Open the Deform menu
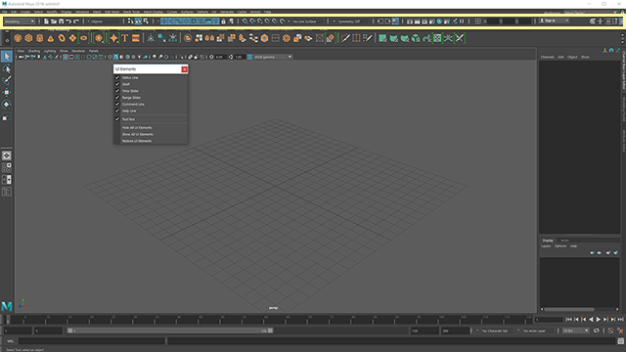The width and height of the screenshot is (626, 352). coord(202,12)
